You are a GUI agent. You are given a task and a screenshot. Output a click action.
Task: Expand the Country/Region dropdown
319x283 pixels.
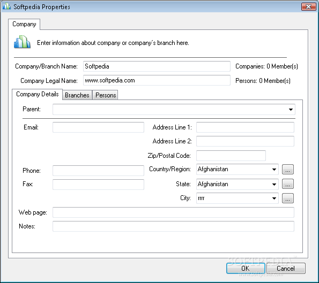274,169
